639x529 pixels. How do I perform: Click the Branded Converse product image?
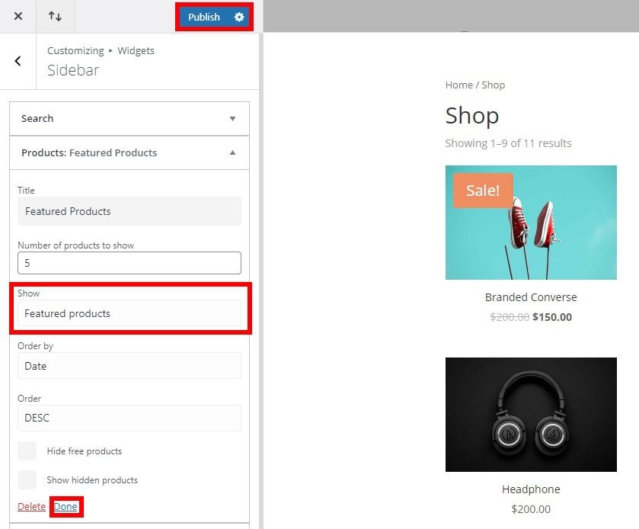[531, 223]
